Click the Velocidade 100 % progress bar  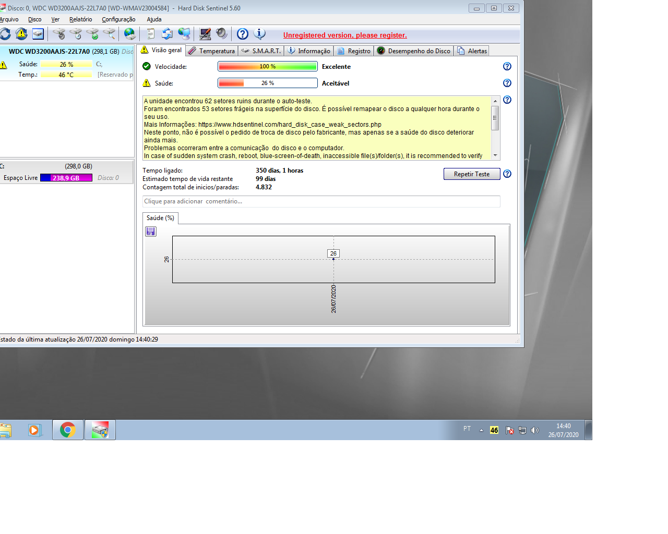click(x=268, y=66)
